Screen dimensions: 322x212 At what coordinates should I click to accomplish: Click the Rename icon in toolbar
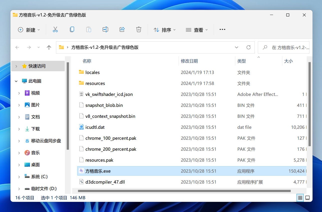[x=105, y=30]
